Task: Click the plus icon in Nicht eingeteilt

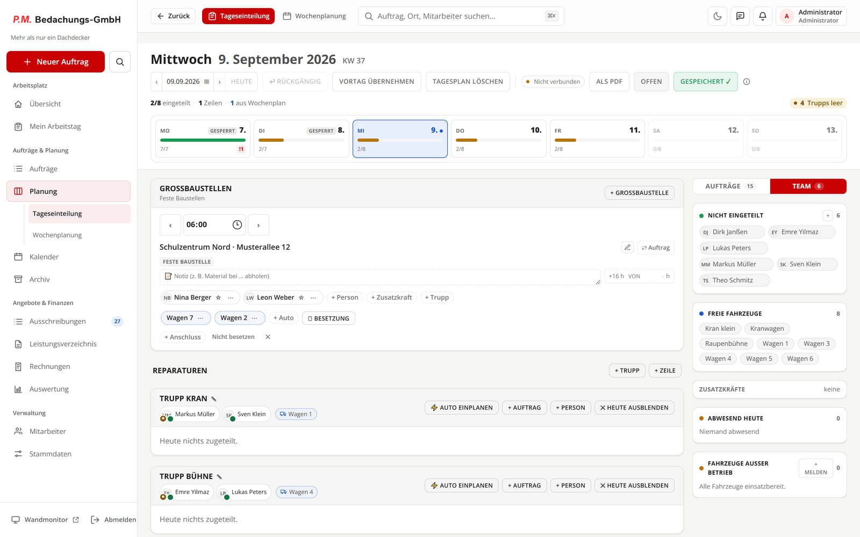Action: 828,215
